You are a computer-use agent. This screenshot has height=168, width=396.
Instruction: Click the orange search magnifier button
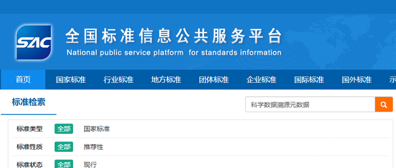[x=384, y=104]
